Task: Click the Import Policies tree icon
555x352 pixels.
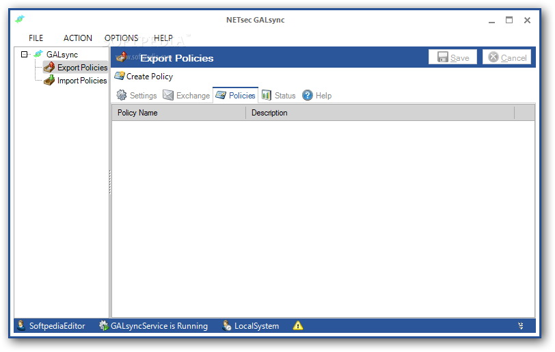Action: (49, 80)
